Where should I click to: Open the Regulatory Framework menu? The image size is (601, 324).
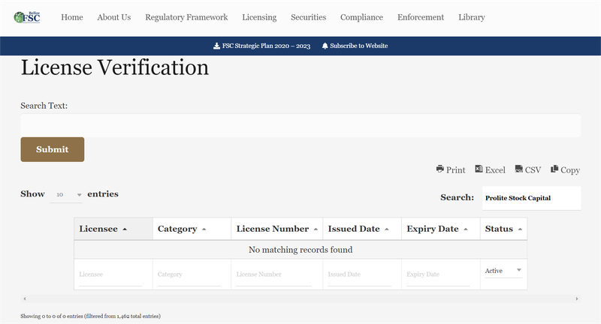(187, 17)
